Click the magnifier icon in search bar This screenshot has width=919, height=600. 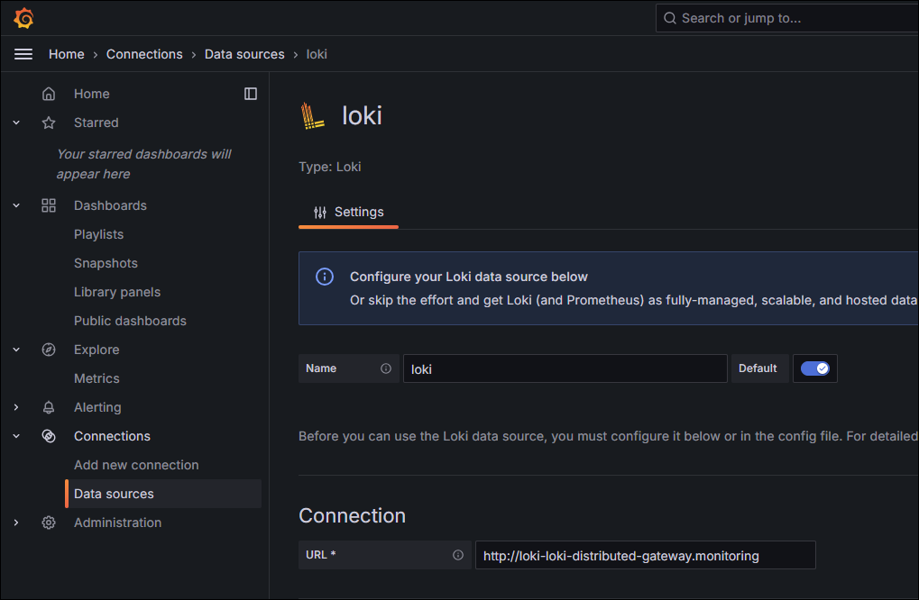670,18
